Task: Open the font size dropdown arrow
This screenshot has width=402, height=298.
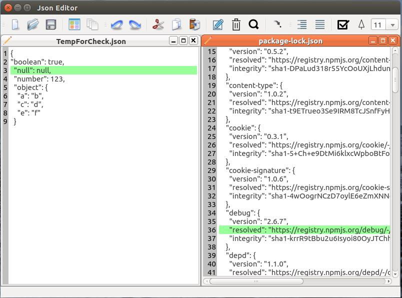Action: click(392, 25)
